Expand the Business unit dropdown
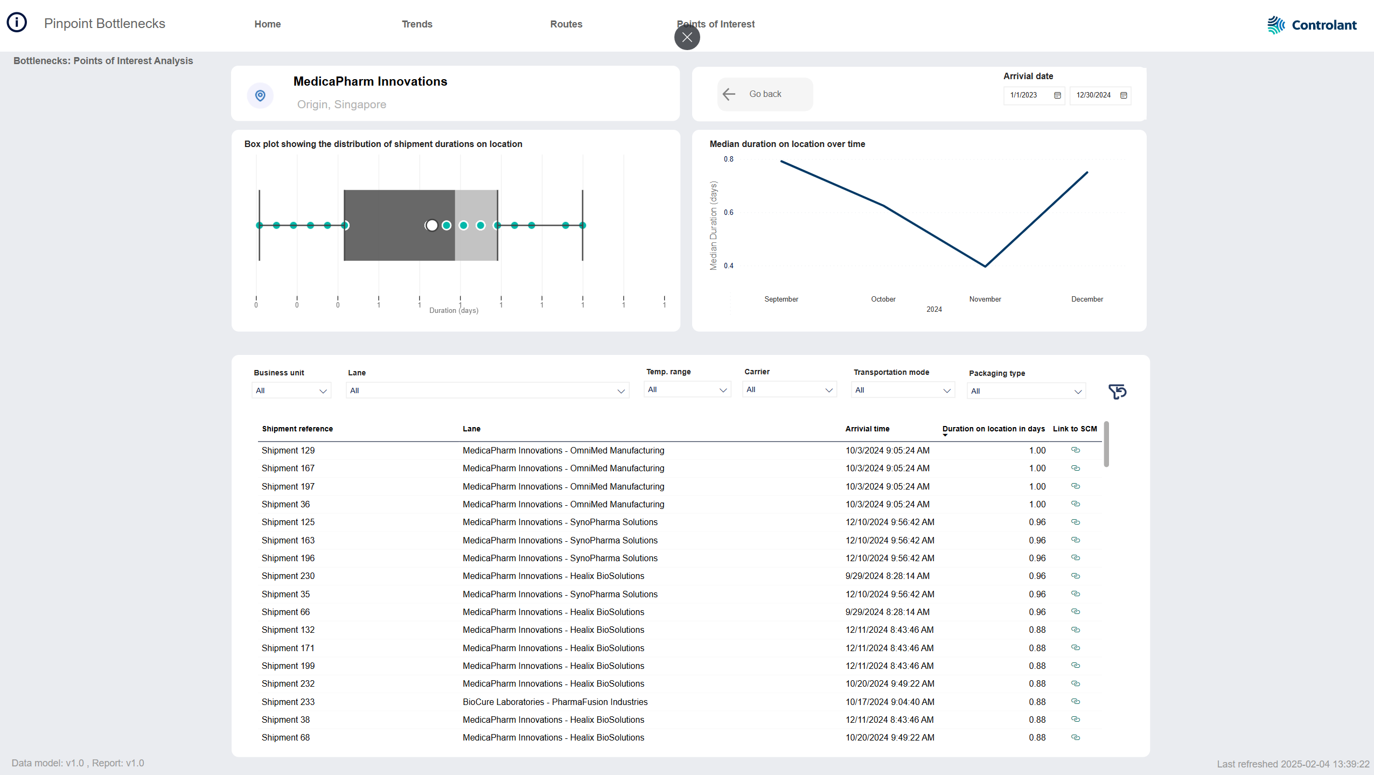The image size is (1374, 775). 291,390
